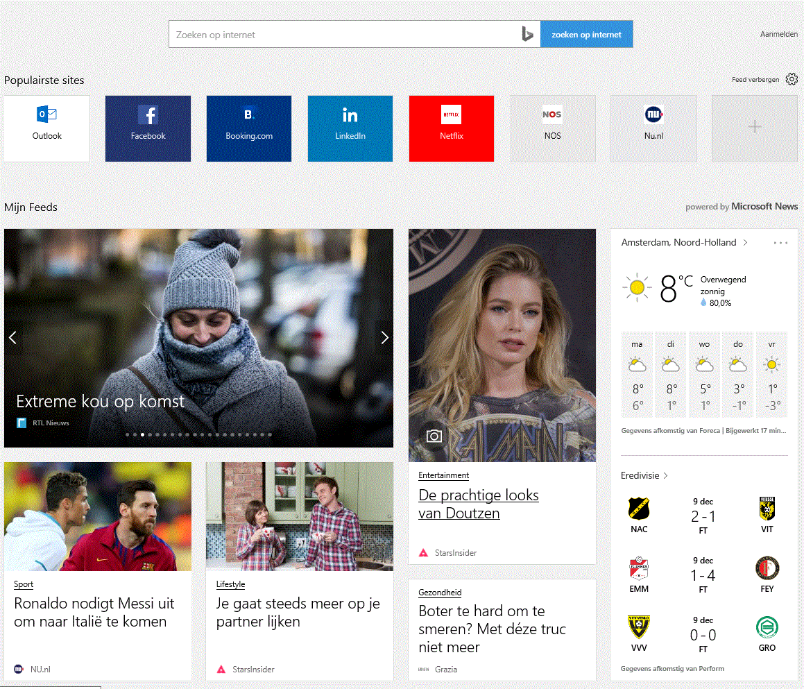Open the Netflix tile
Image resolution: width=804 pixels, height=689 pixels.
point(451,128)
